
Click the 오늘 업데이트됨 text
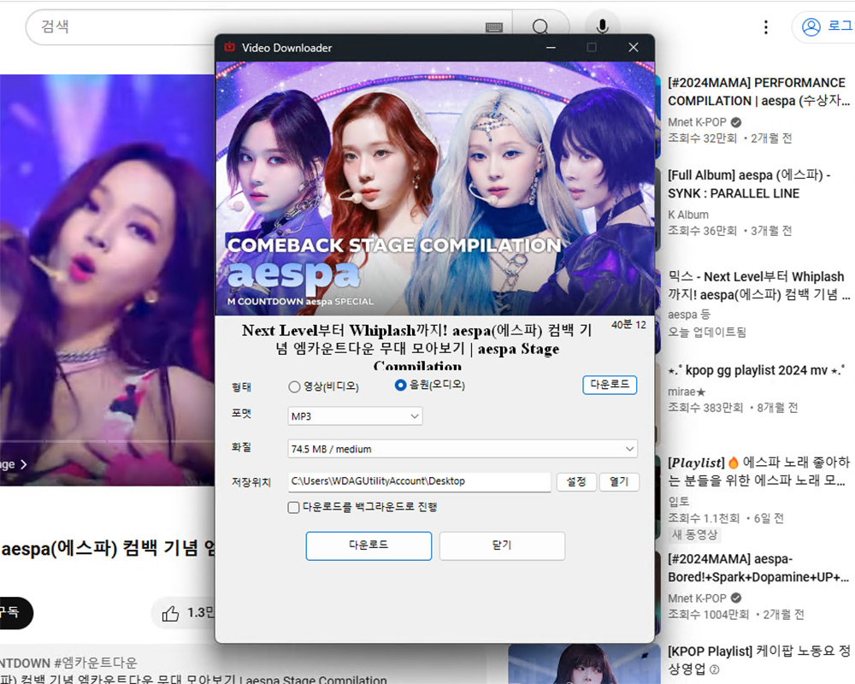[x=707, y=333]
